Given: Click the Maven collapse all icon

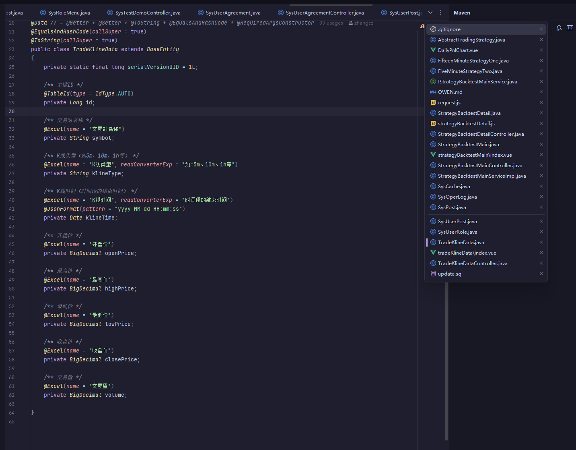Looking at the screenshot, I should click(x=570, y=28).
